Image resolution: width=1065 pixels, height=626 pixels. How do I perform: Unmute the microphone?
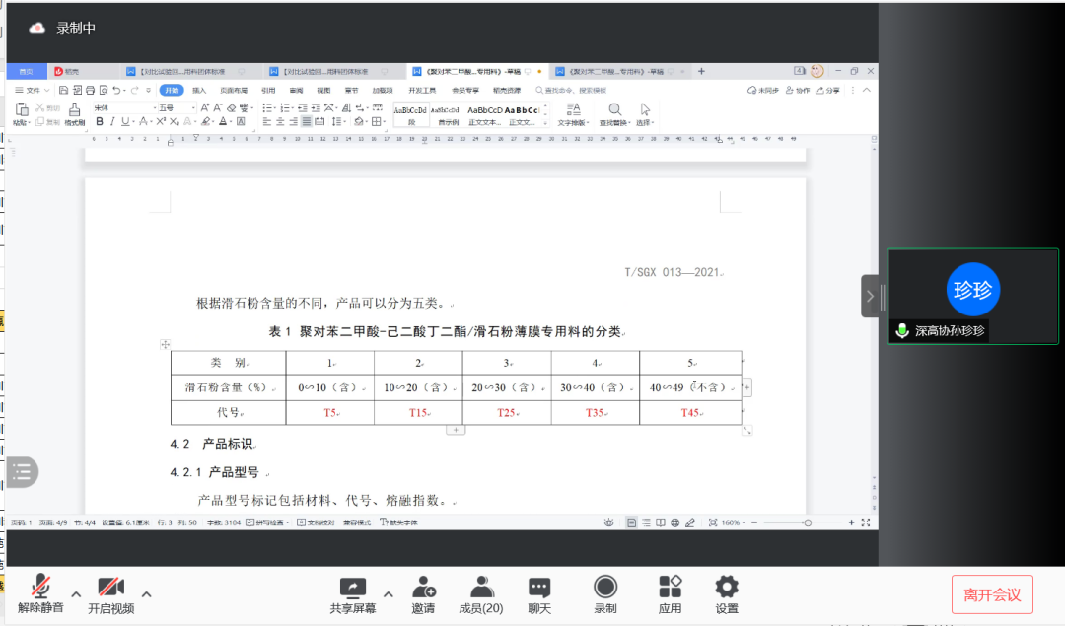[39, 591]
